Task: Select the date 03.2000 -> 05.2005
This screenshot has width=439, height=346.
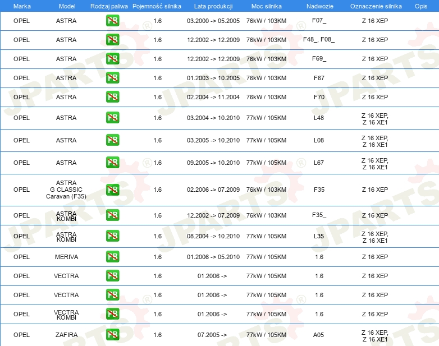Action: click(x=213, y=21)
